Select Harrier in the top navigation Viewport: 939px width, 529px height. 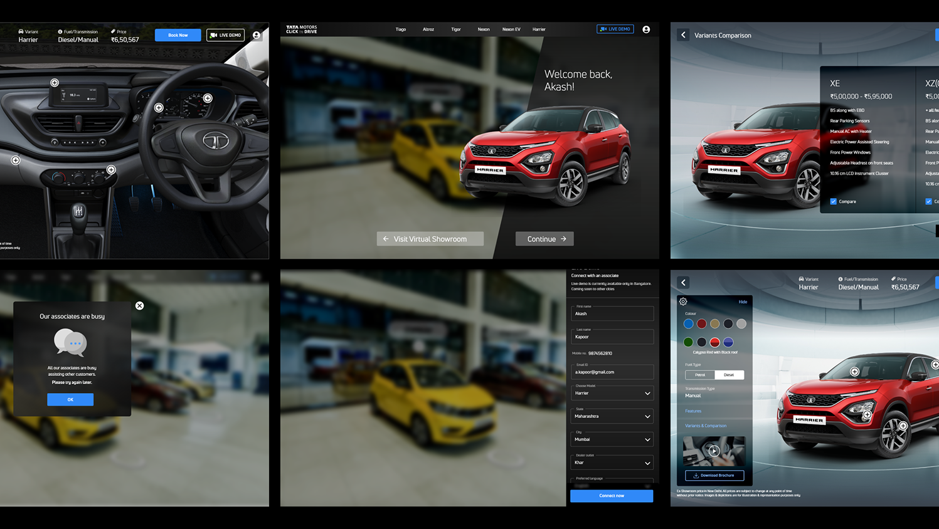[539, 29]
